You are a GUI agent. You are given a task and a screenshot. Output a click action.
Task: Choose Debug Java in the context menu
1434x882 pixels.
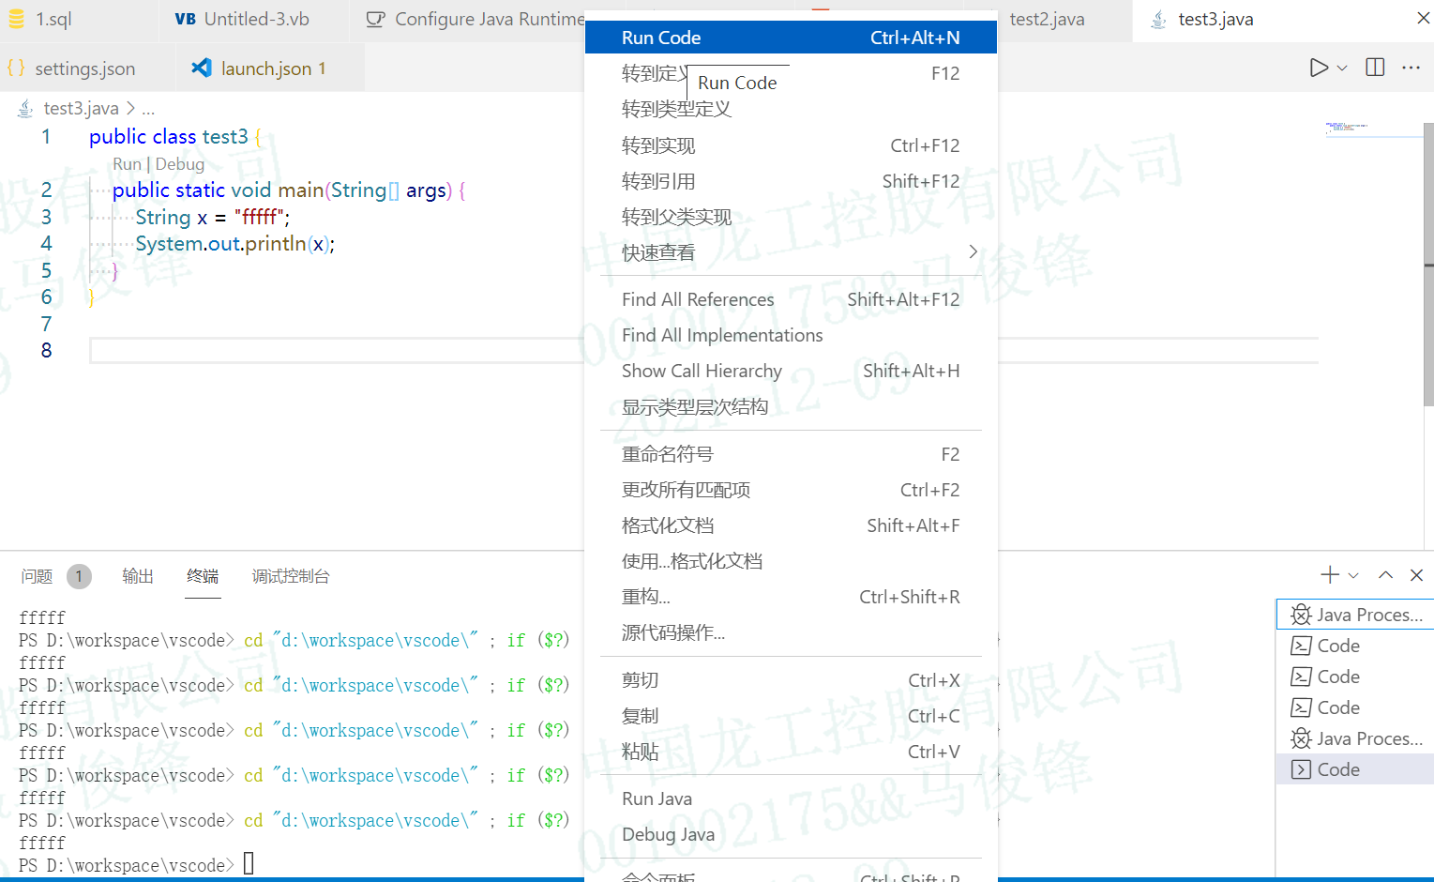[x=791, y=834]
